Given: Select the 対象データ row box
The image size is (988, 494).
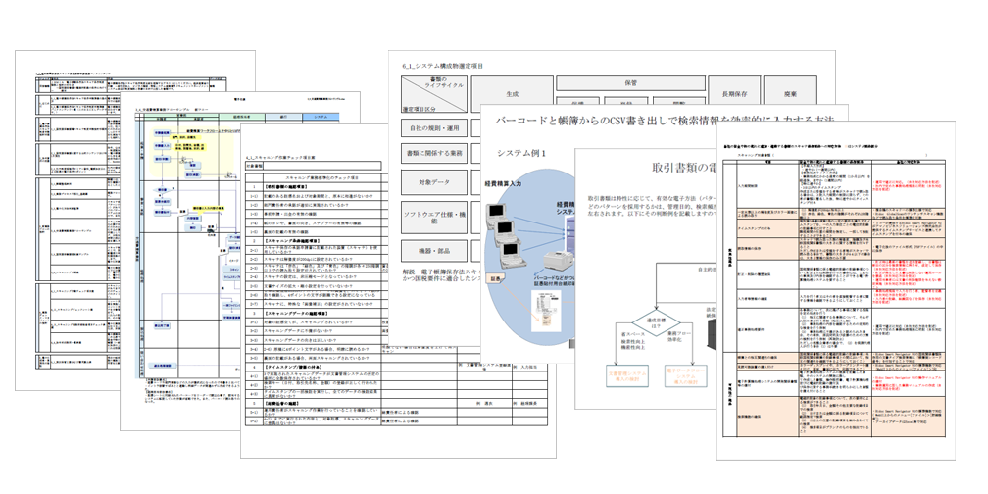Looking at the screenshot, I should point(432,181).
